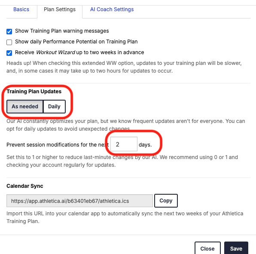This screenshot has height=254, width=256.
Task: Click the Import this URL help text
Action: 125,217
